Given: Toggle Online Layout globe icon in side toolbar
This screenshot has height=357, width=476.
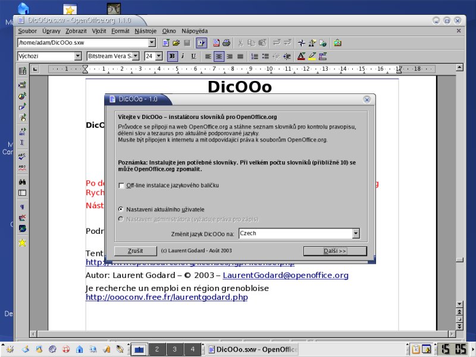Looking at the screenshot, I should tap(22, 228).
